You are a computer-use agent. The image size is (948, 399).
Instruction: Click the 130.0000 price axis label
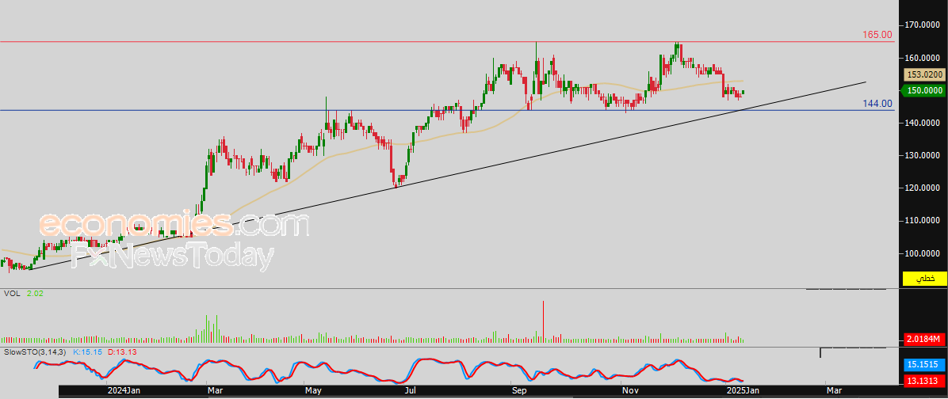(923, 156)
